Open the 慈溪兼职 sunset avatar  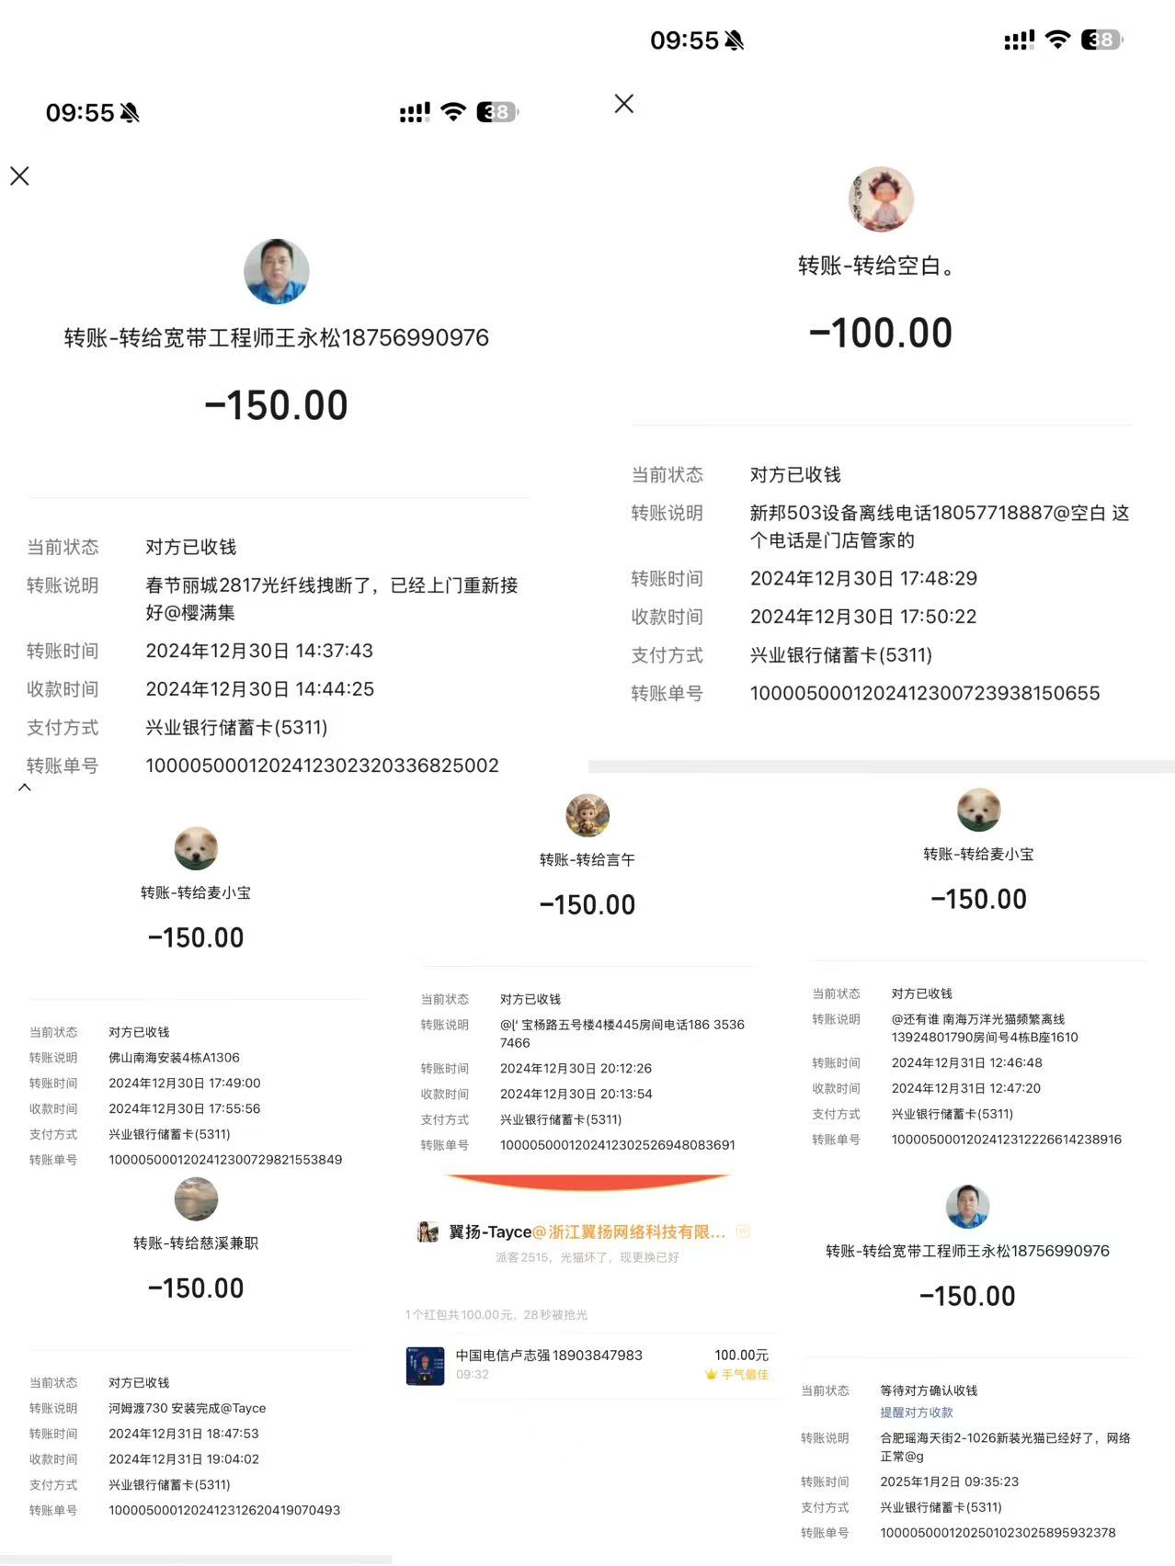tap(196, 1199)
